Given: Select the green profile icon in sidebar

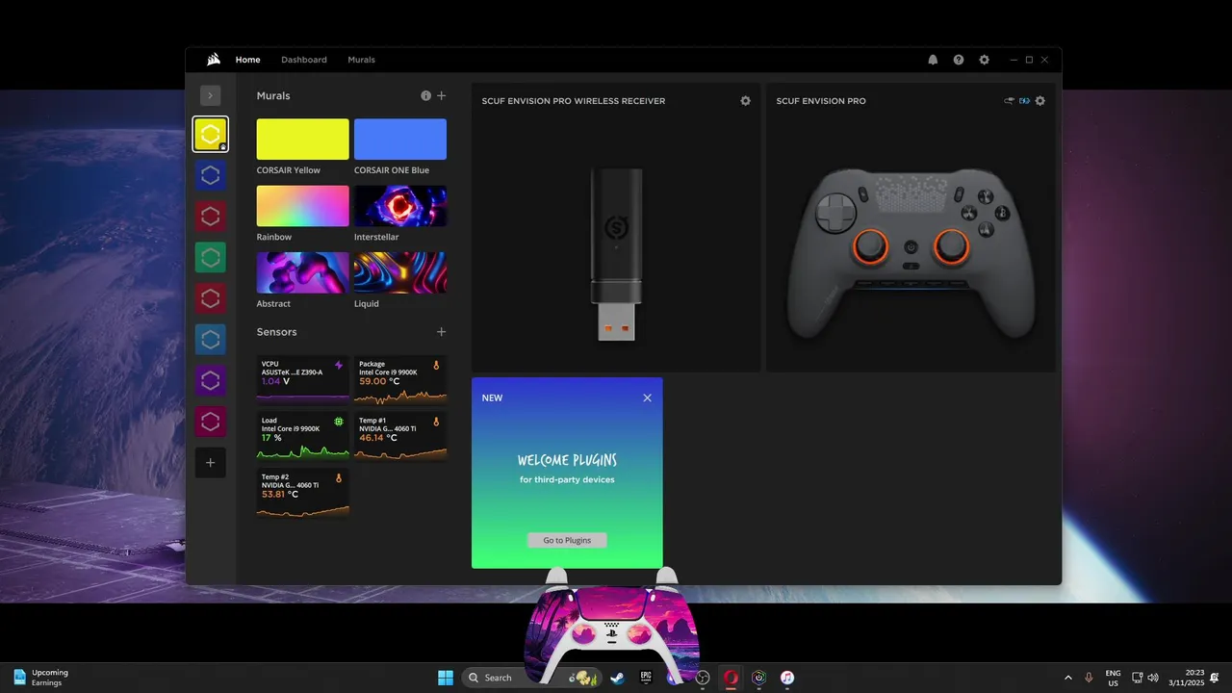Looking at the screenshot, I should pyautogui.click(x=211, y=257).
